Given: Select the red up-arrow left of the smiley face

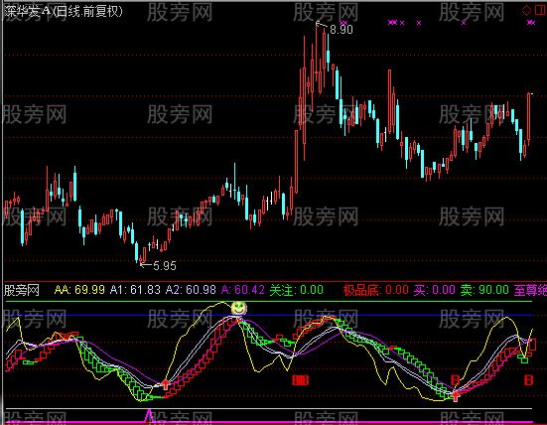Looking at the screenshot, I should 166,384.
